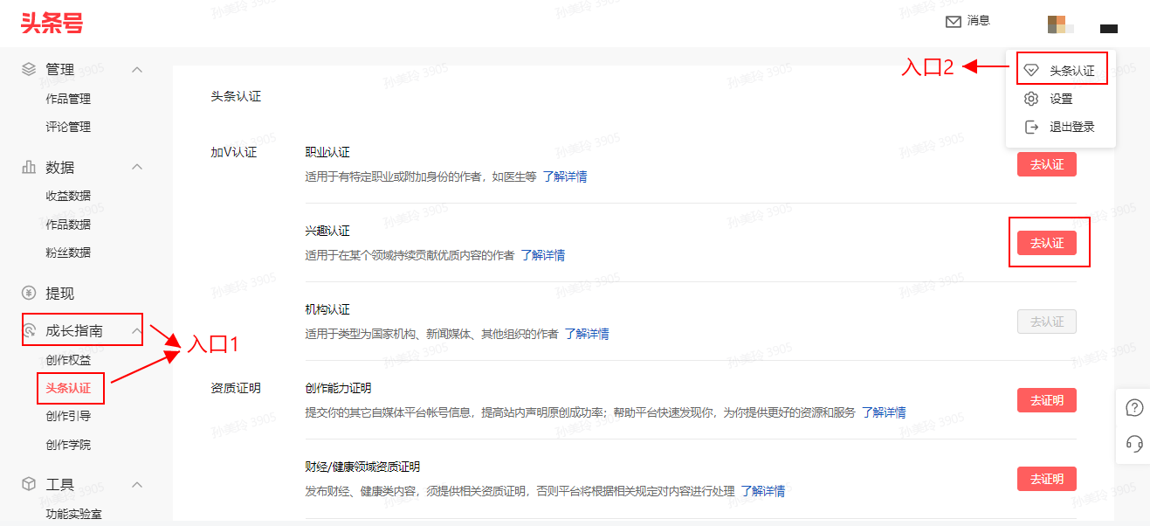Open 了解详情 link under 财经/健康领域资质证明
The width and height of the screenshot is (1150, 526).
[763, 491]
